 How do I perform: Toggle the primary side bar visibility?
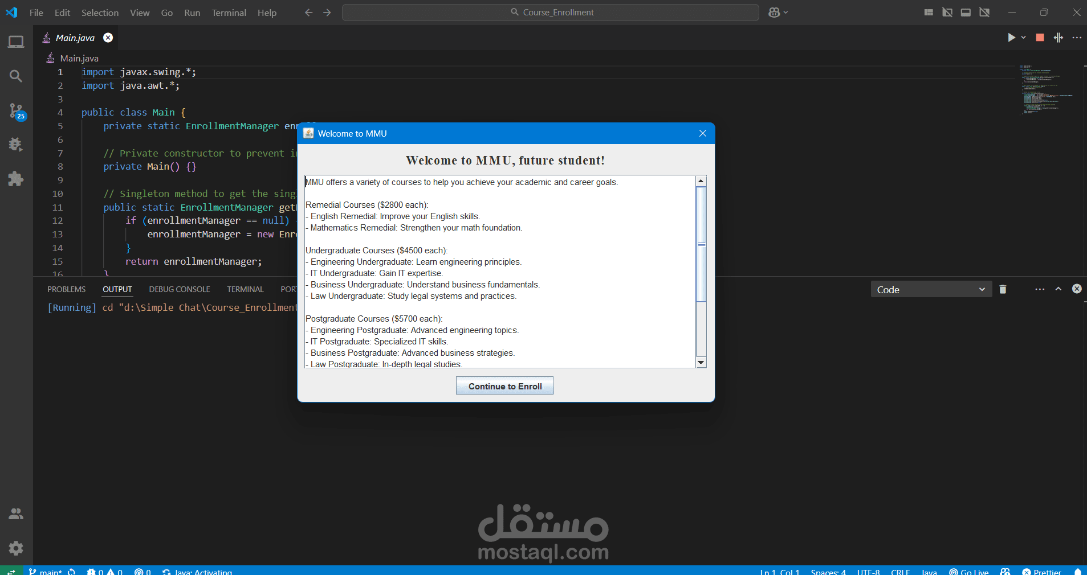coord(947,13)
